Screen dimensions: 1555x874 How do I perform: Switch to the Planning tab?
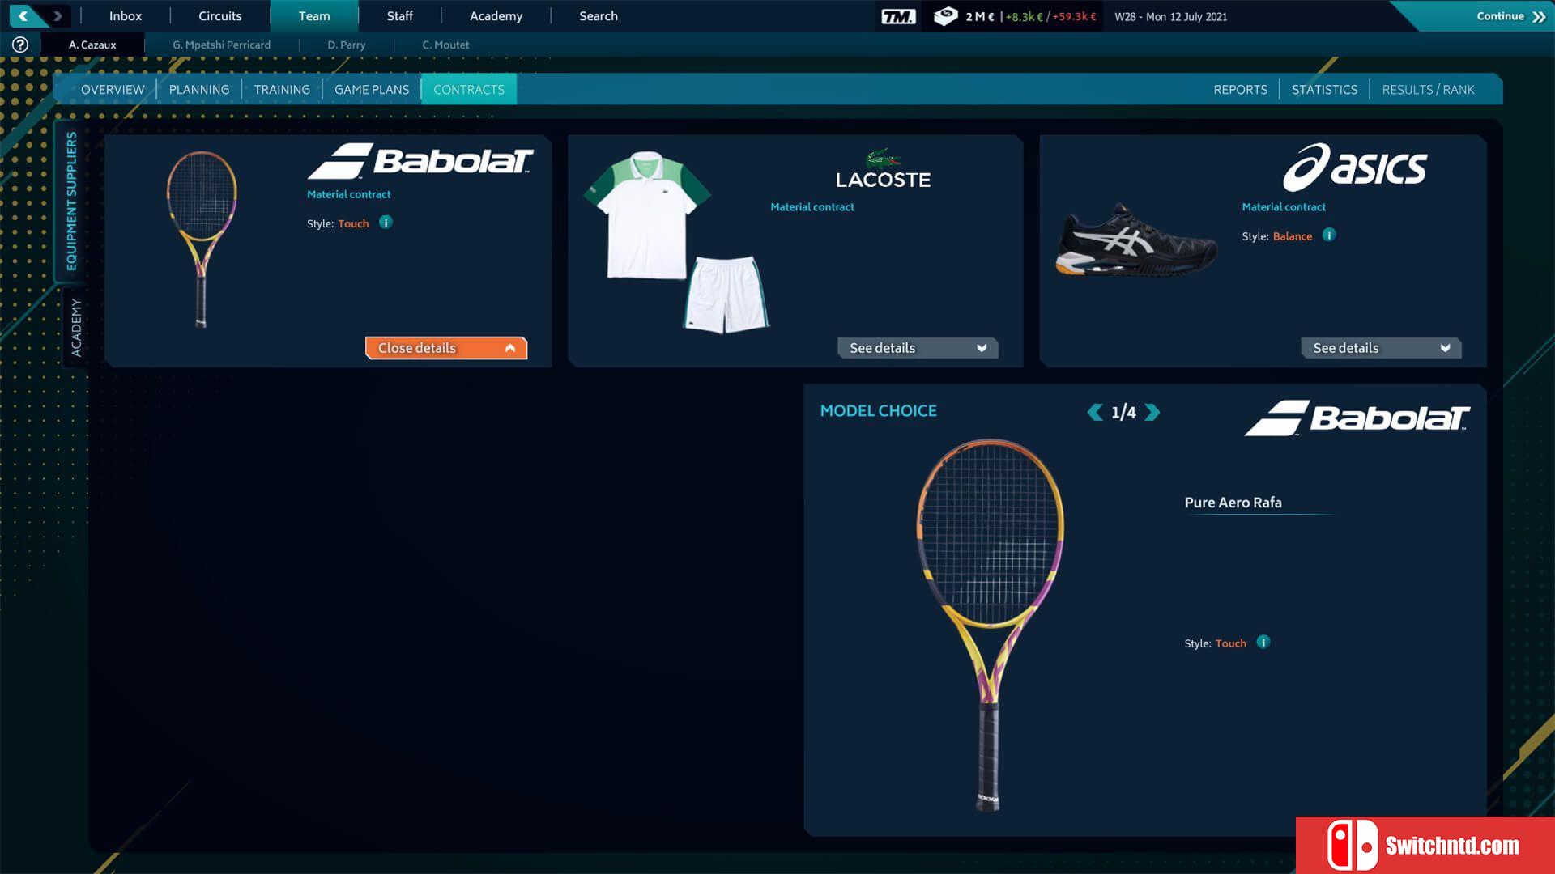pos(199,89)
